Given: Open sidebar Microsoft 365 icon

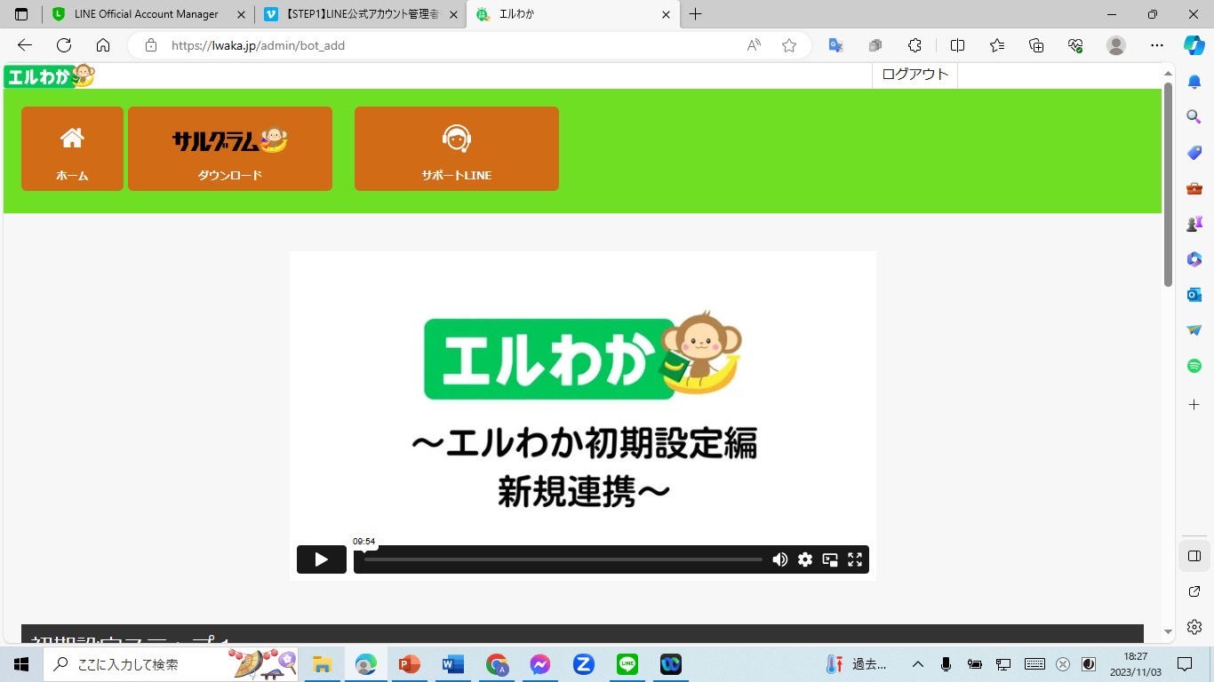Looking at the screenshot, I should click(x=1194, y=259).
